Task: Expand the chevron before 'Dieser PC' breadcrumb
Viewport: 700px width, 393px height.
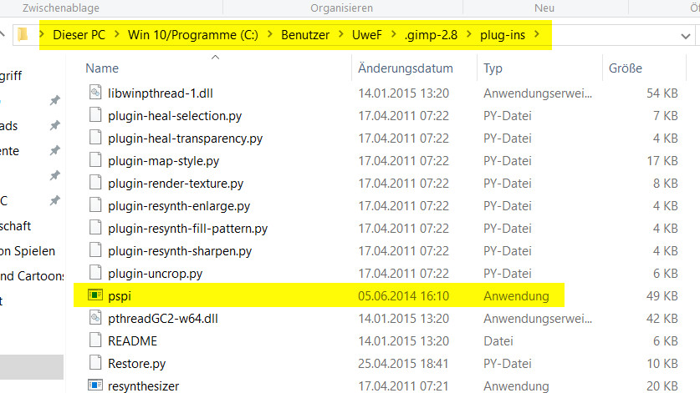Action: (x=42, y=34)
